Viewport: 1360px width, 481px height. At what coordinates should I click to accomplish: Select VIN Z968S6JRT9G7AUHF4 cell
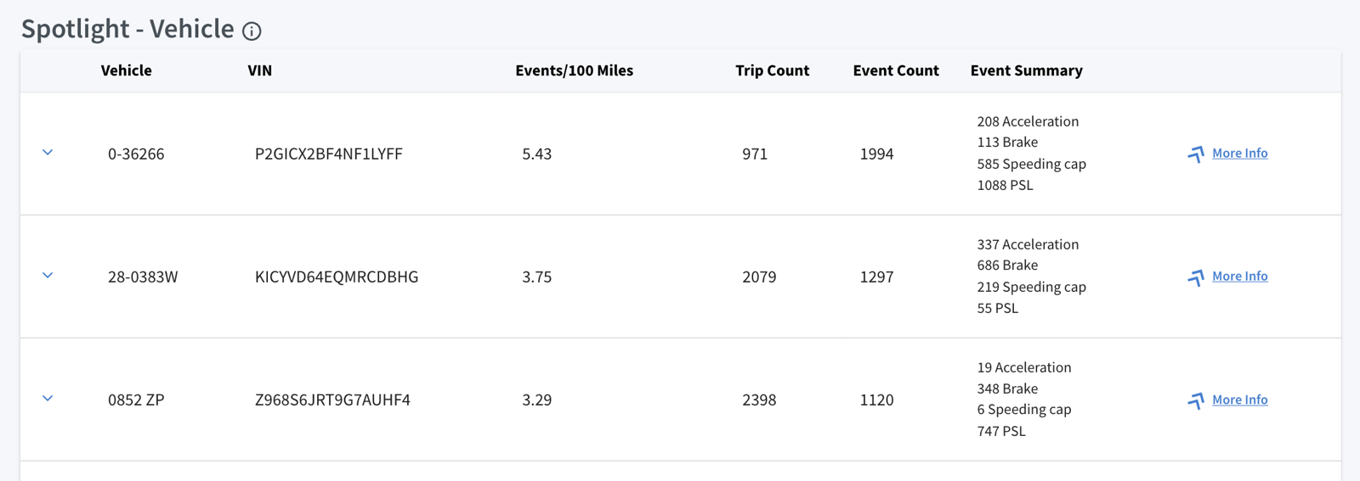click(x=332, y=400)
